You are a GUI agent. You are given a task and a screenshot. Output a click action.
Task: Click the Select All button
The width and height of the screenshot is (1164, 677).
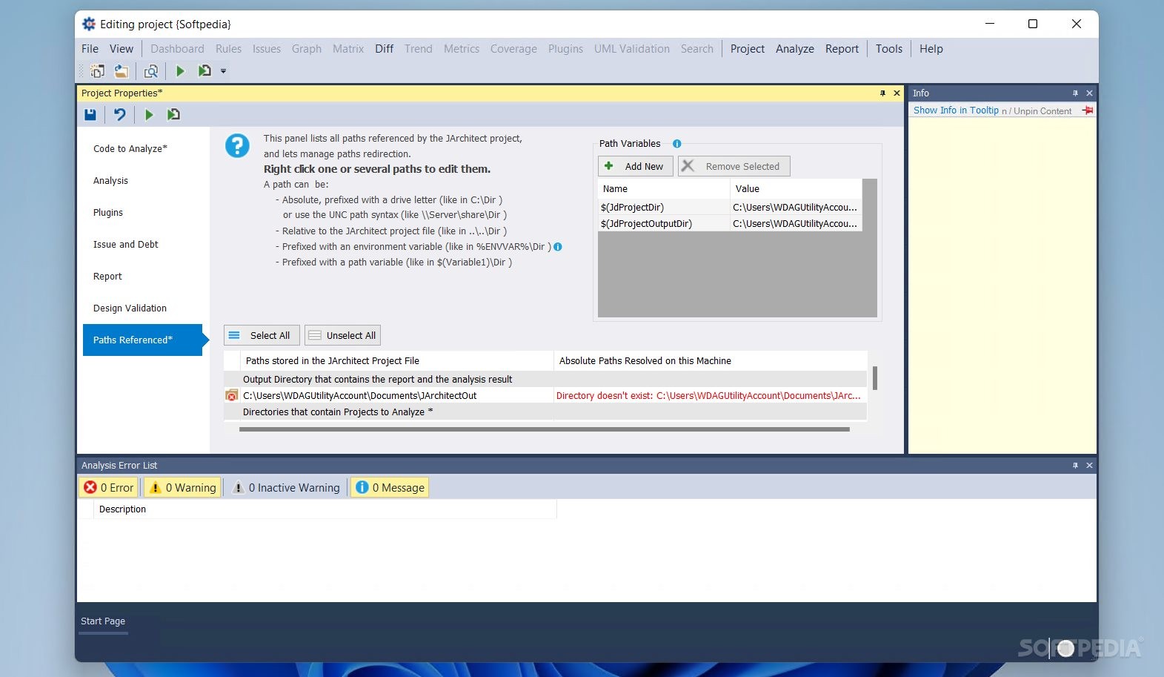pyautogui.click(x=262, y=335)
